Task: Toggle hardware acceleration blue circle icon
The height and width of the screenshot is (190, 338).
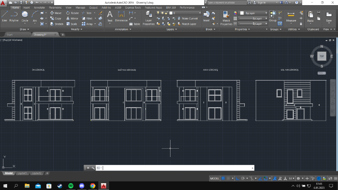Action: tap(319, 178)
